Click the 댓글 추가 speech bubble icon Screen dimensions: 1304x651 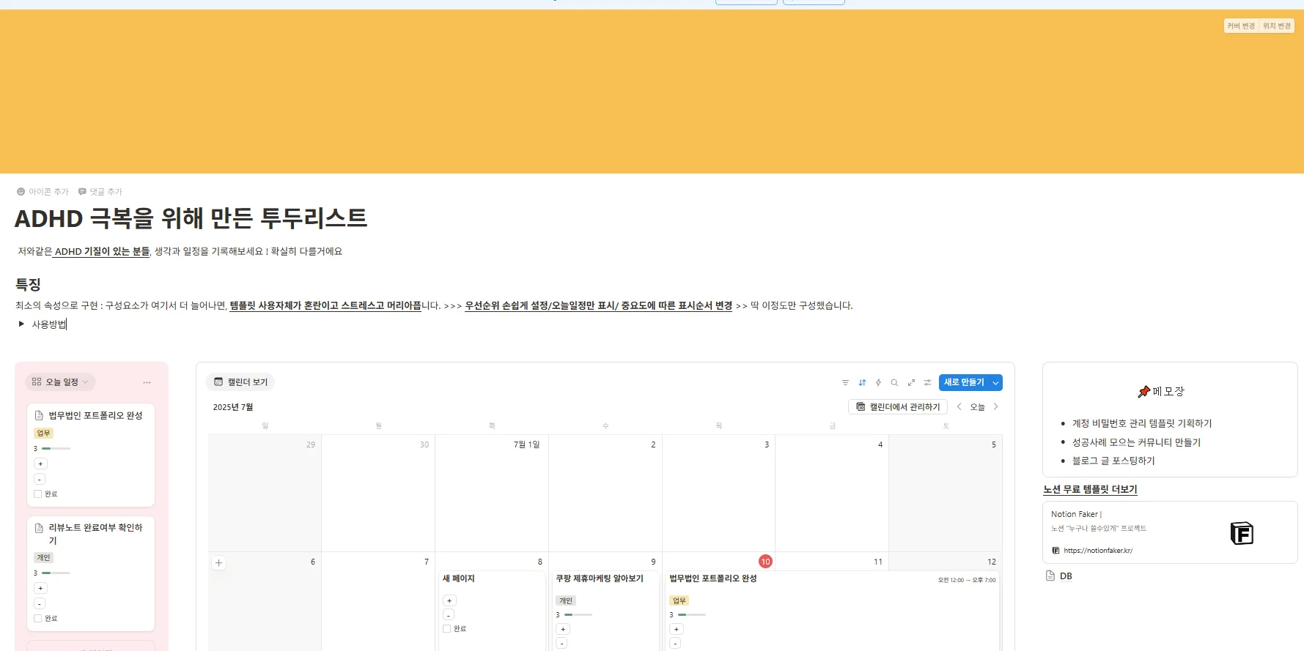82,192
